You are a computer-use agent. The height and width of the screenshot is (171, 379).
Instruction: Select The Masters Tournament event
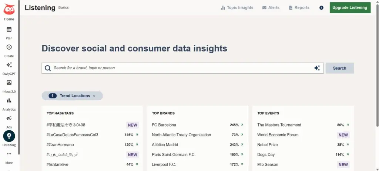(x=279, y=125)
